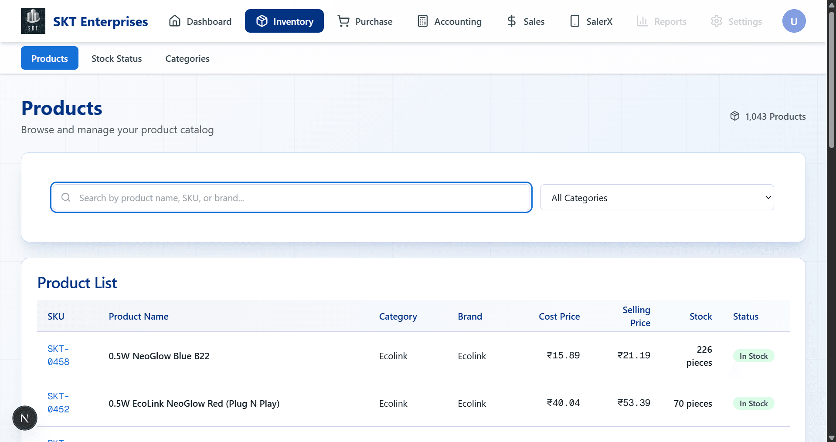Click the Product Name column header
This screenshot has height=442, width=836.
139,317
